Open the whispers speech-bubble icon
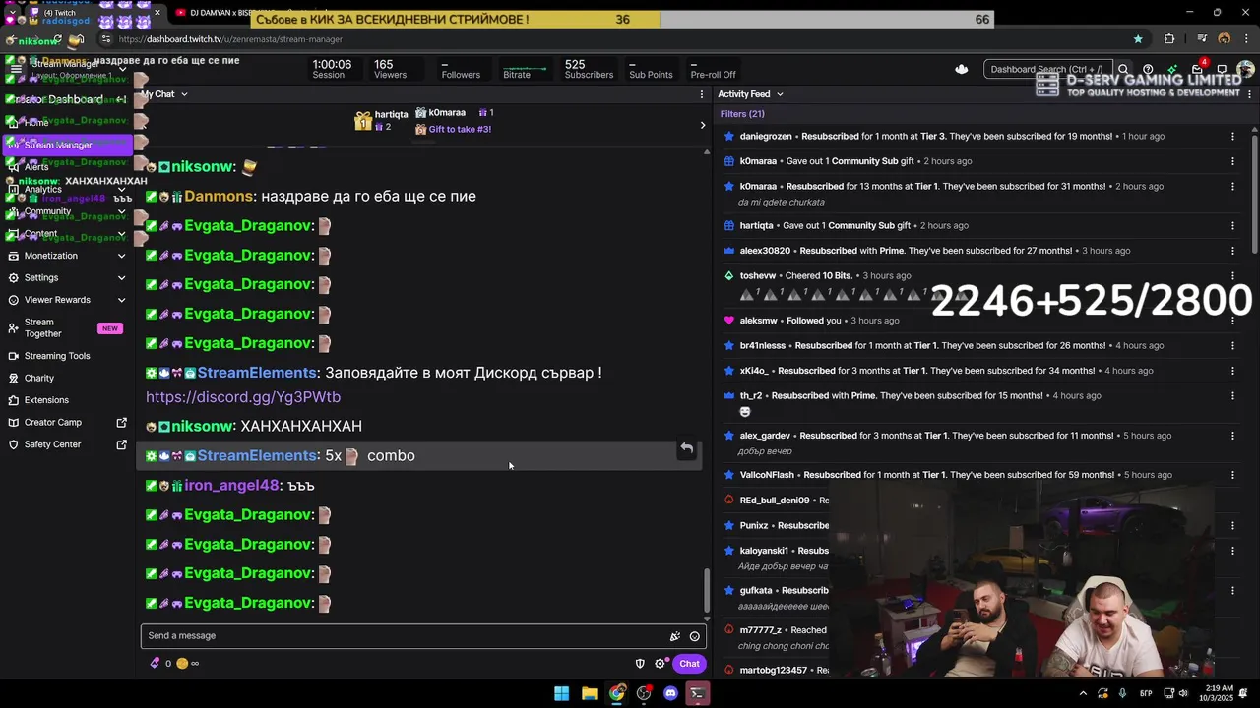The height and width of the screenshot is (708, 1260). (x=1222, y=70)
